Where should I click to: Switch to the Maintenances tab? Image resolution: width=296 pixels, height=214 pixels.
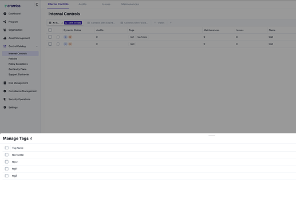[130, 4]
